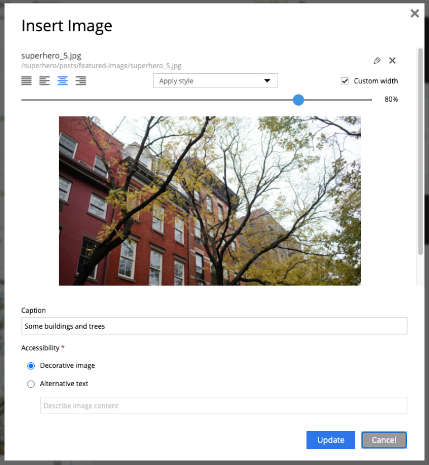Click into the Caption text field
The height and width of the screenshot is (465, 429).
click(x=214, y=326)
